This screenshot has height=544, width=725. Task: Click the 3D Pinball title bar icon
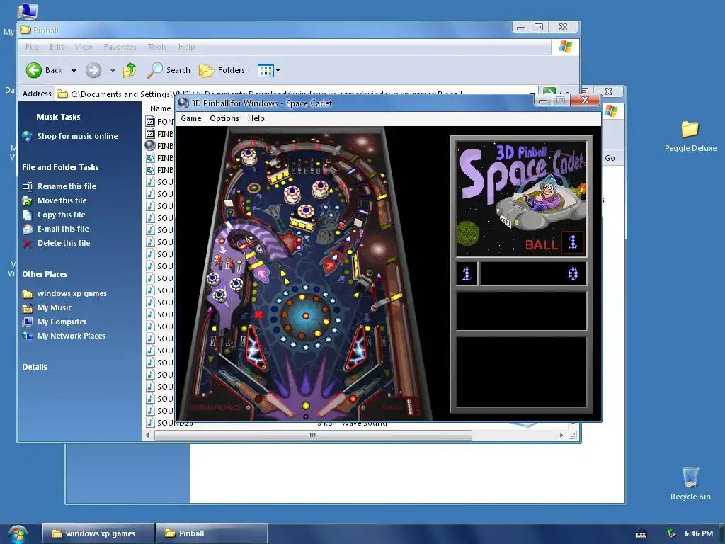[x=183, y=103]
